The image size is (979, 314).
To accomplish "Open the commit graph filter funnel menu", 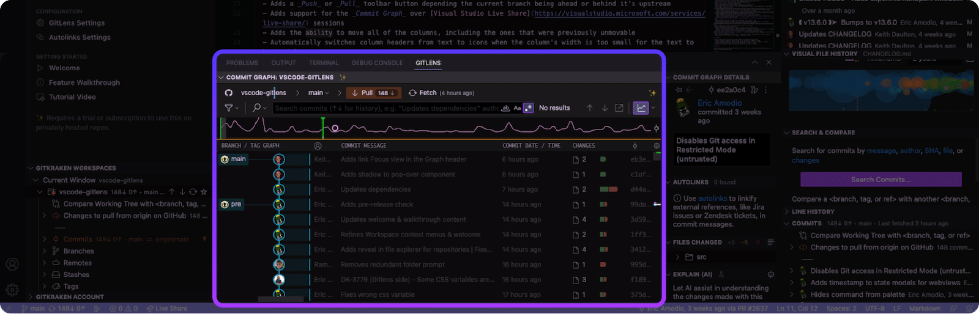I will click(x=231, y=108).
